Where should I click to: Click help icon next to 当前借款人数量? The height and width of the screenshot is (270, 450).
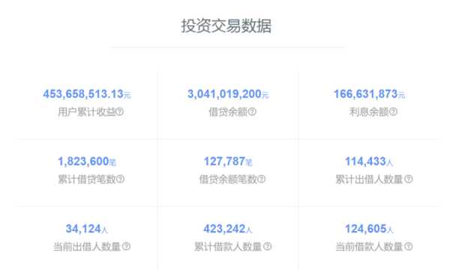coord(409,247)
